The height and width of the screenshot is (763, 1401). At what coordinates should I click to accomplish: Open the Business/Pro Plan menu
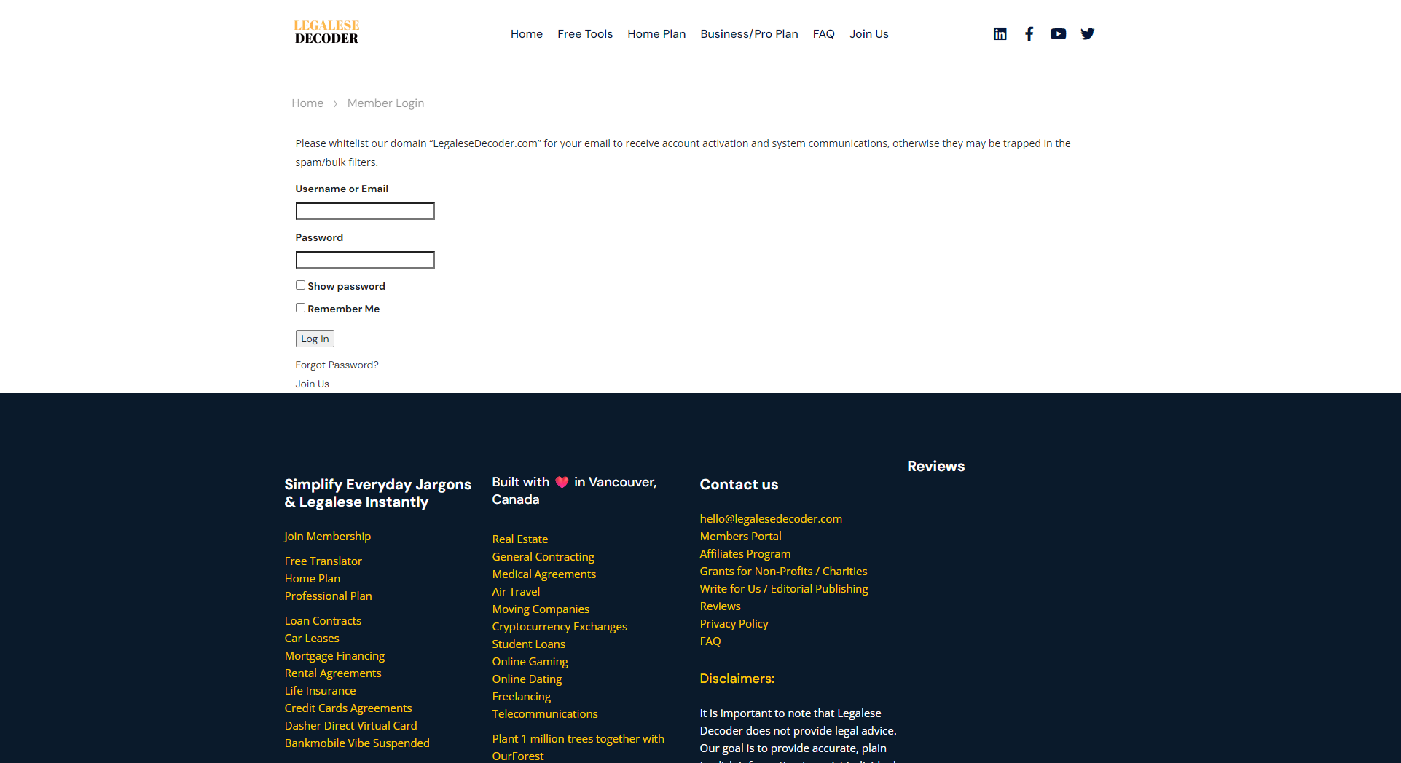(x=749, y=33)
